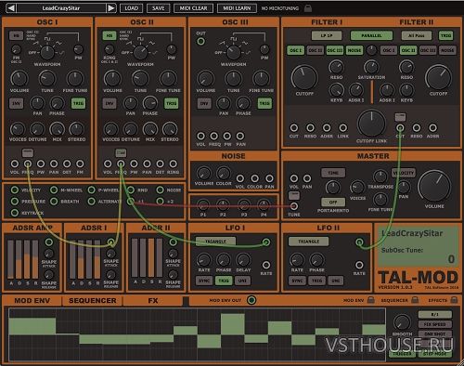464x366 pixels.
Task: Click the NOISE modulation source jack
Action: [160, 190]
